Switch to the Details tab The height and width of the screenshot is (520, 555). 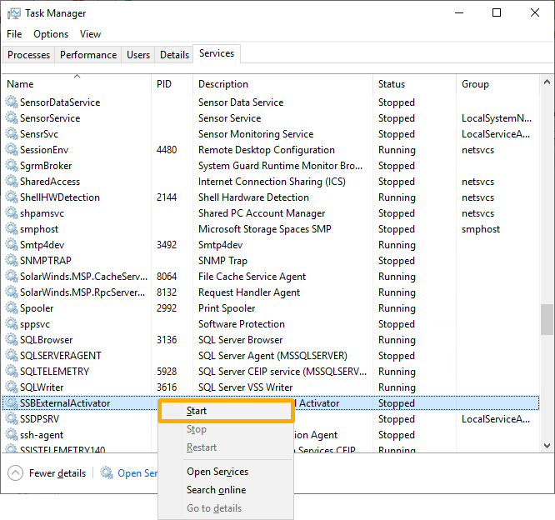pyautogui.click(x=174, y=55)
